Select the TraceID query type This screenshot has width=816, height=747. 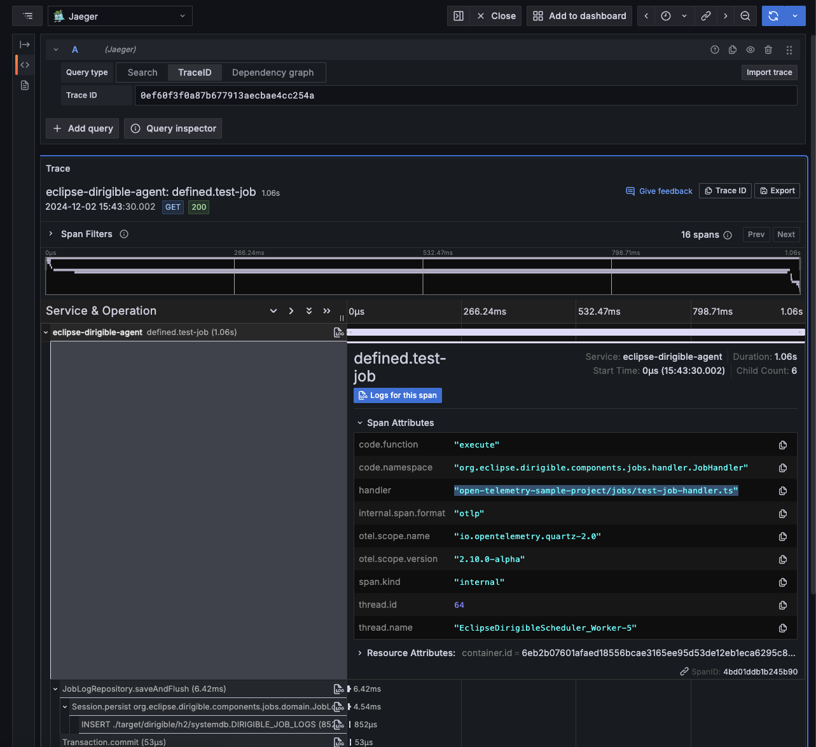pyautogui.click(x=195, y=72)
